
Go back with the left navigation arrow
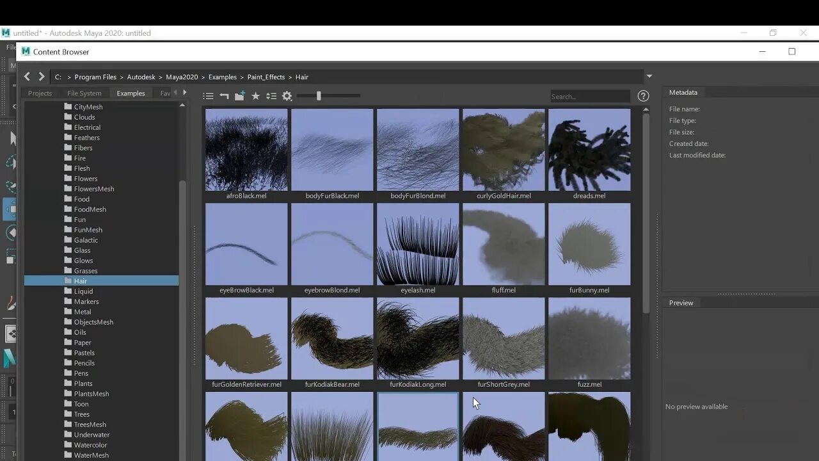[x=27, y=77]
